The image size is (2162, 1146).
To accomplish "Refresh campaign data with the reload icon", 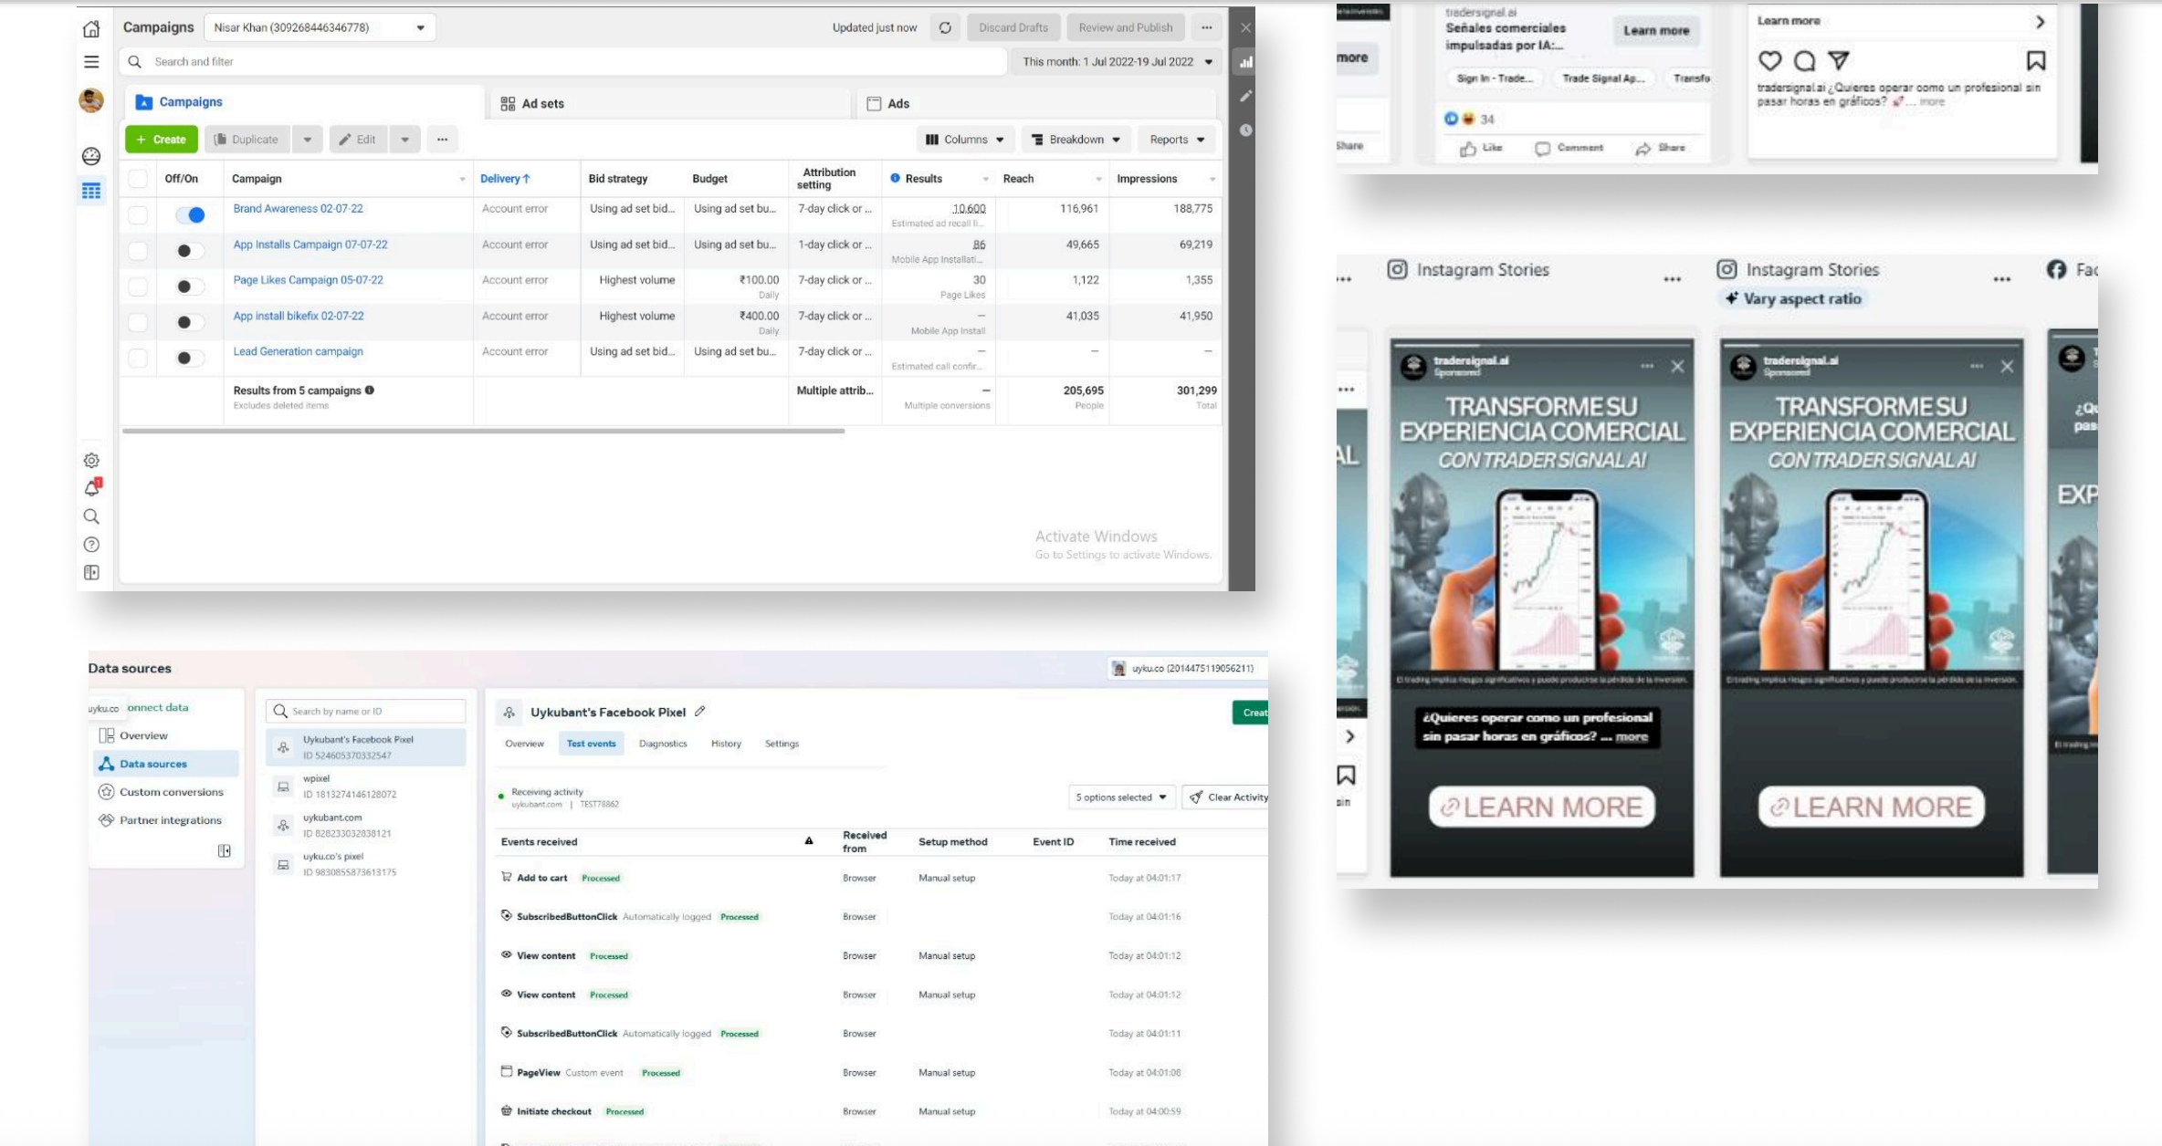I will pos(945,27).
